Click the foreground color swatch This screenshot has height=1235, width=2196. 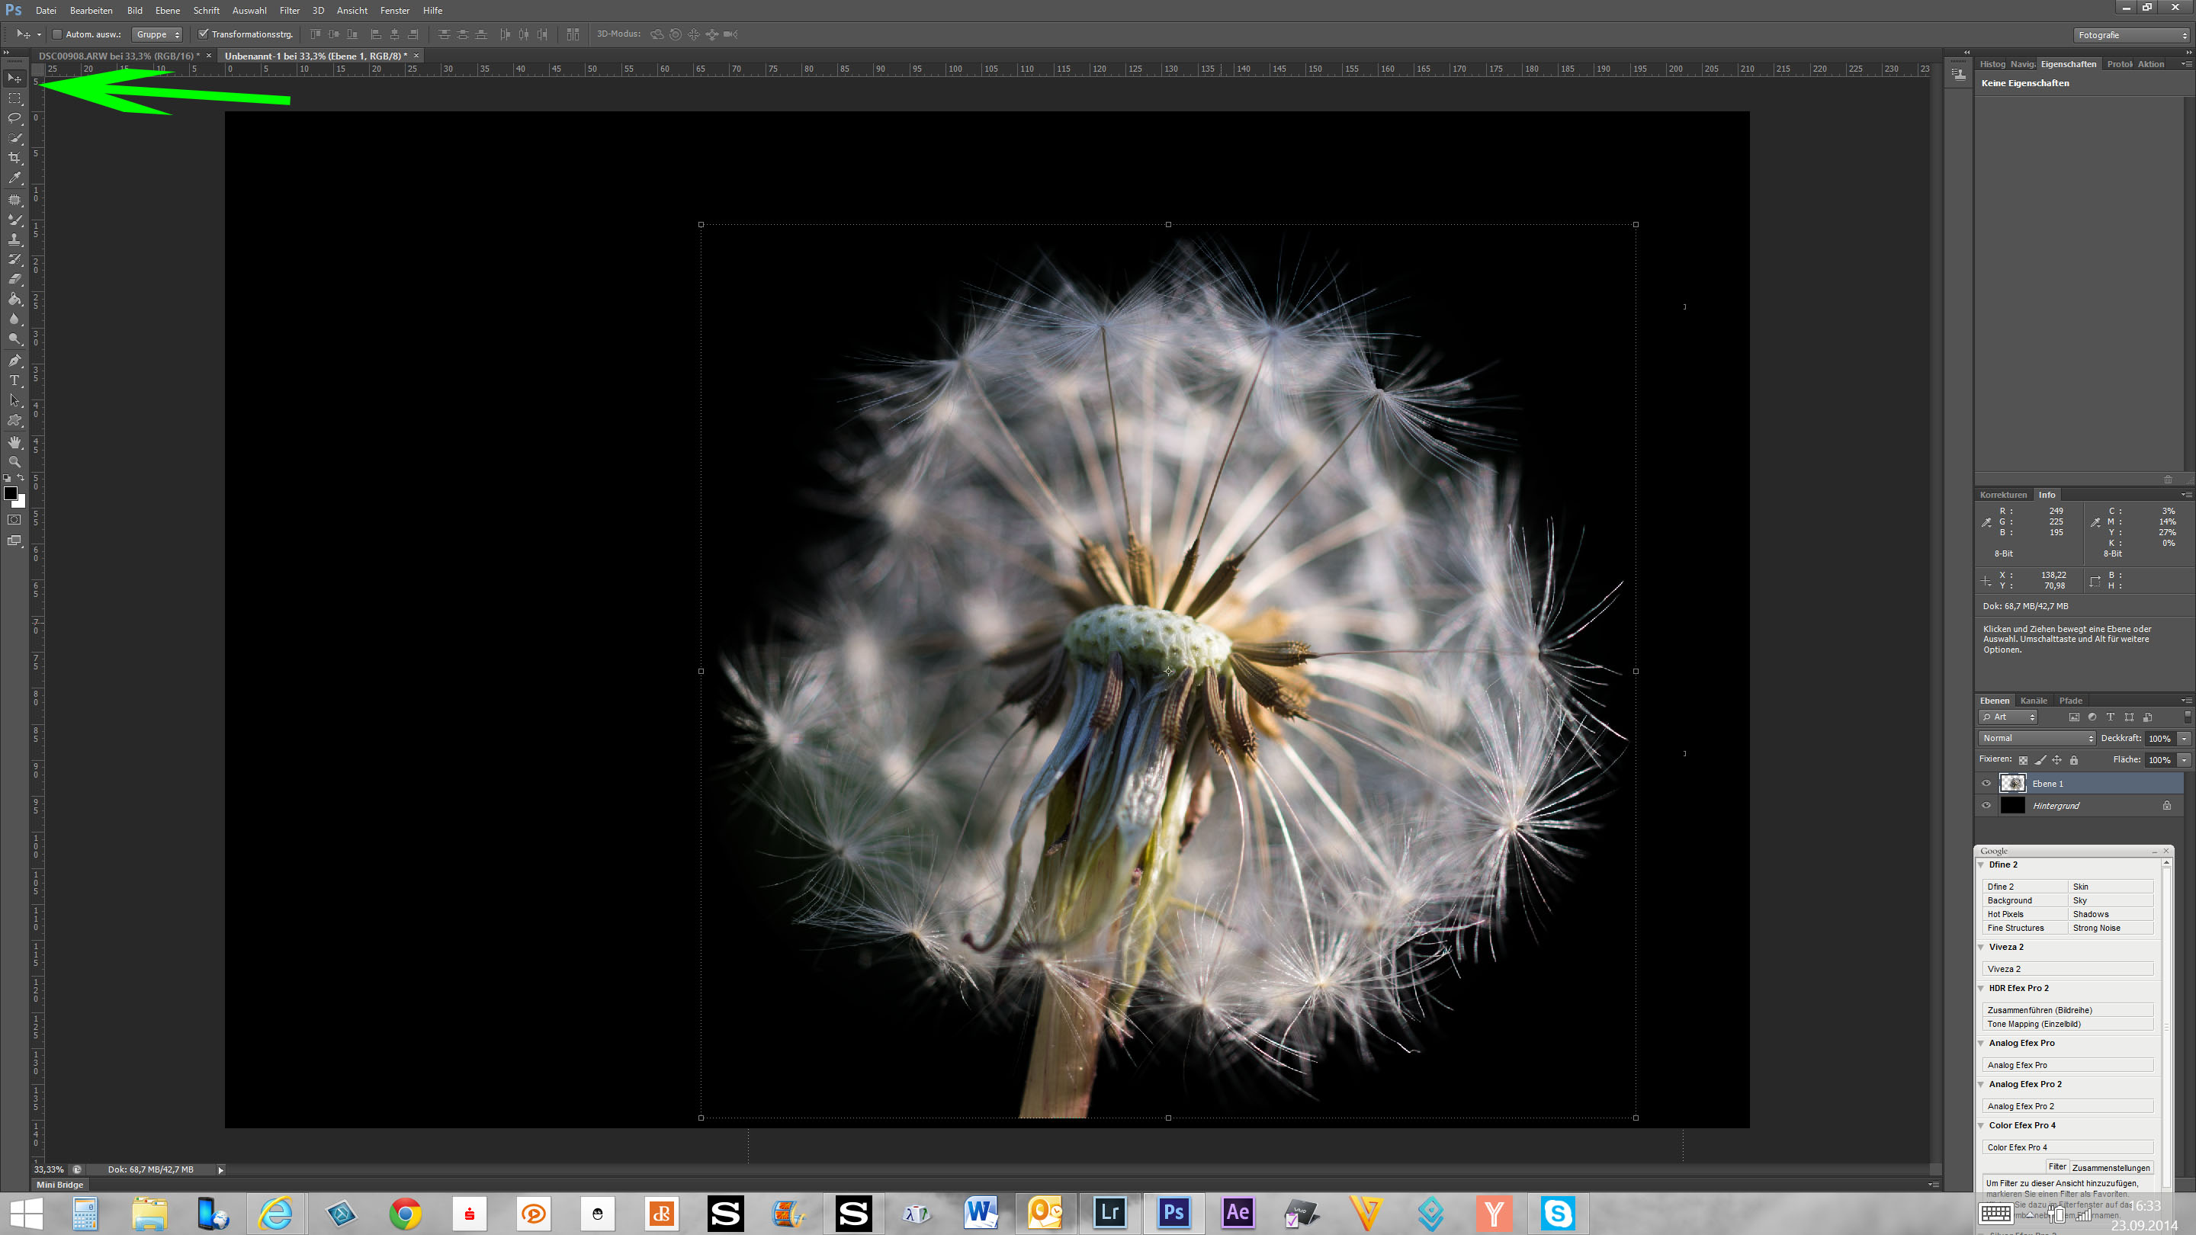[x=10, y=493]
